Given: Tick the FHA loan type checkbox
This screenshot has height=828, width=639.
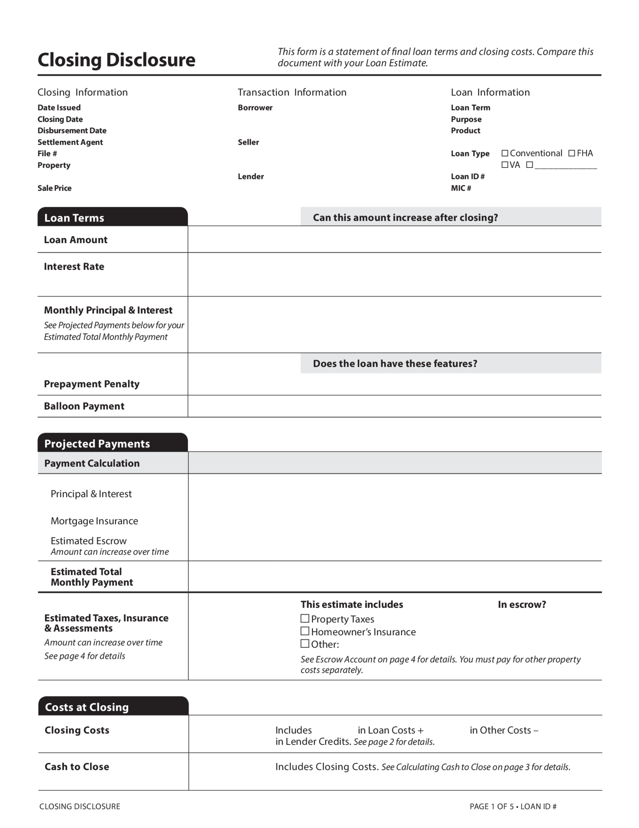Looking at the screenshot, I should click(x=572, y=153).
